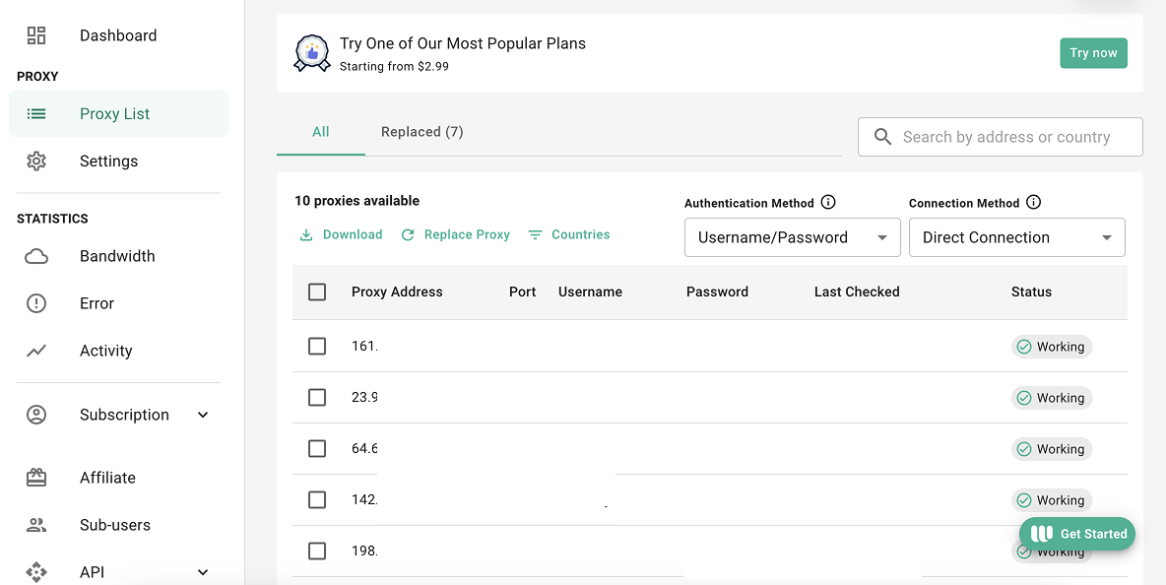This screenshot has height=585, width=1166.
Task: Click Authentication Method info icon
Action: [828, 203]
